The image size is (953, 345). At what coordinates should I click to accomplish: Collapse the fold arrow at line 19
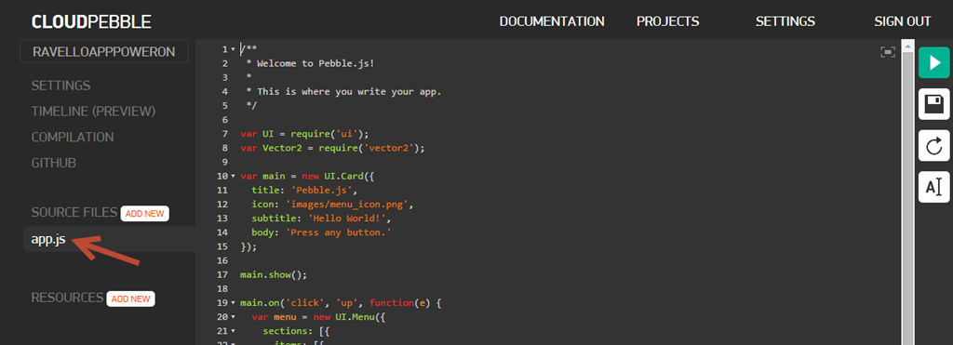click(234, 302)
